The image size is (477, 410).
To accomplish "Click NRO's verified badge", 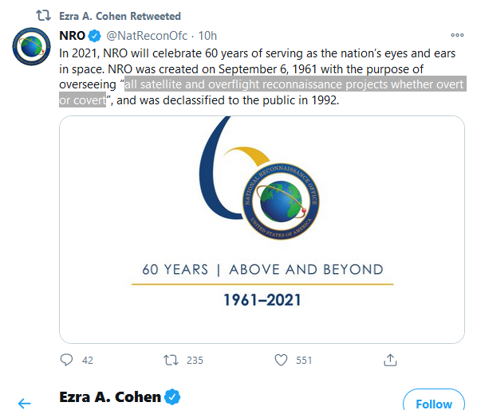I will [95, 36].
